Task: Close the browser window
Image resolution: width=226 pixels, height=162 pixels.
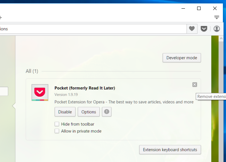Action: pyautogui.click(x=215, y=8)
